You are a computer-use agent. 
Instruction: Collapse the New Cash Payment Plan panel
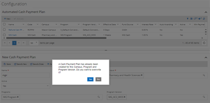(x=206, y=58)
